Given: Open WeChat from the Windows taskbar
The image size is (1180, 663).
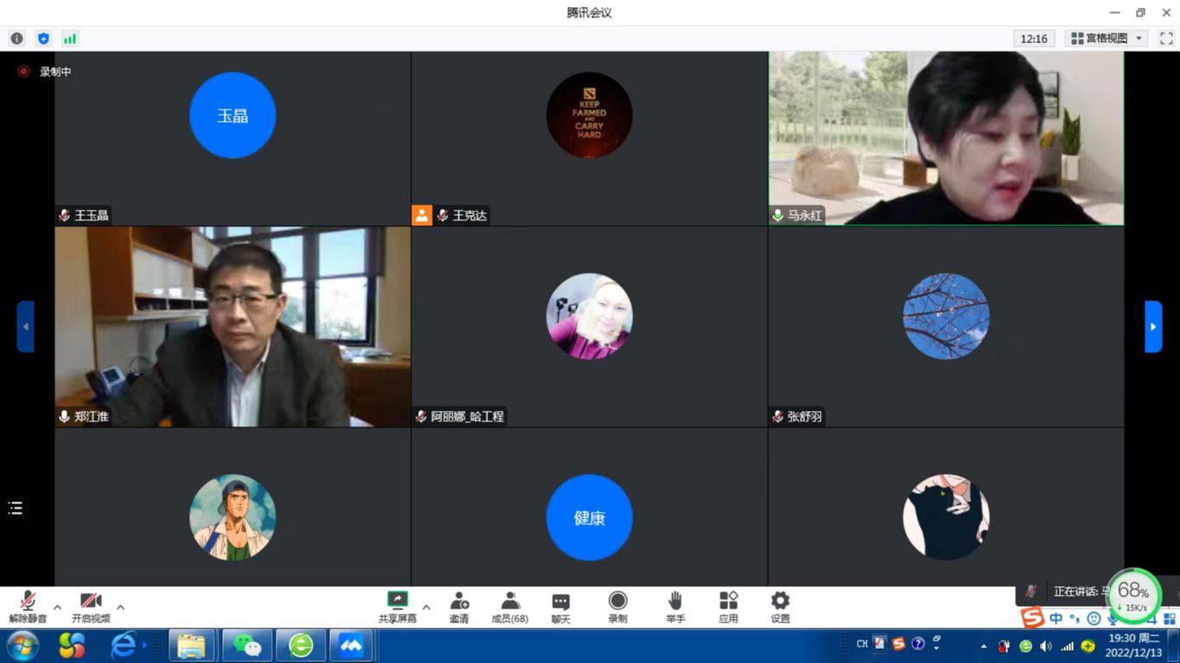Looking at the screenshot, I should point(247,645).
